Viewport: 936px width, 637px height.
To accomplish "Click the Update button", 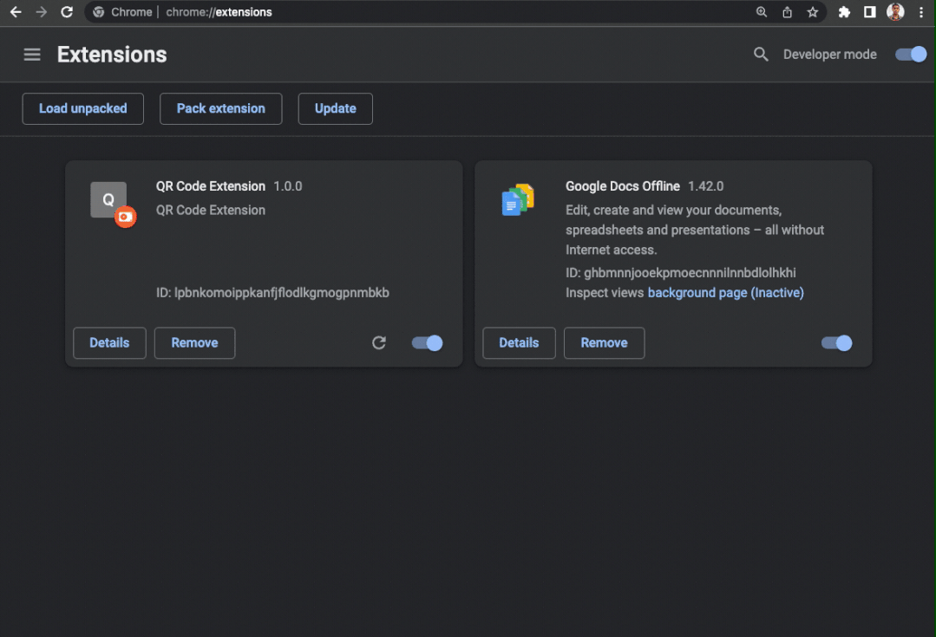I will (x=336, y=108).
